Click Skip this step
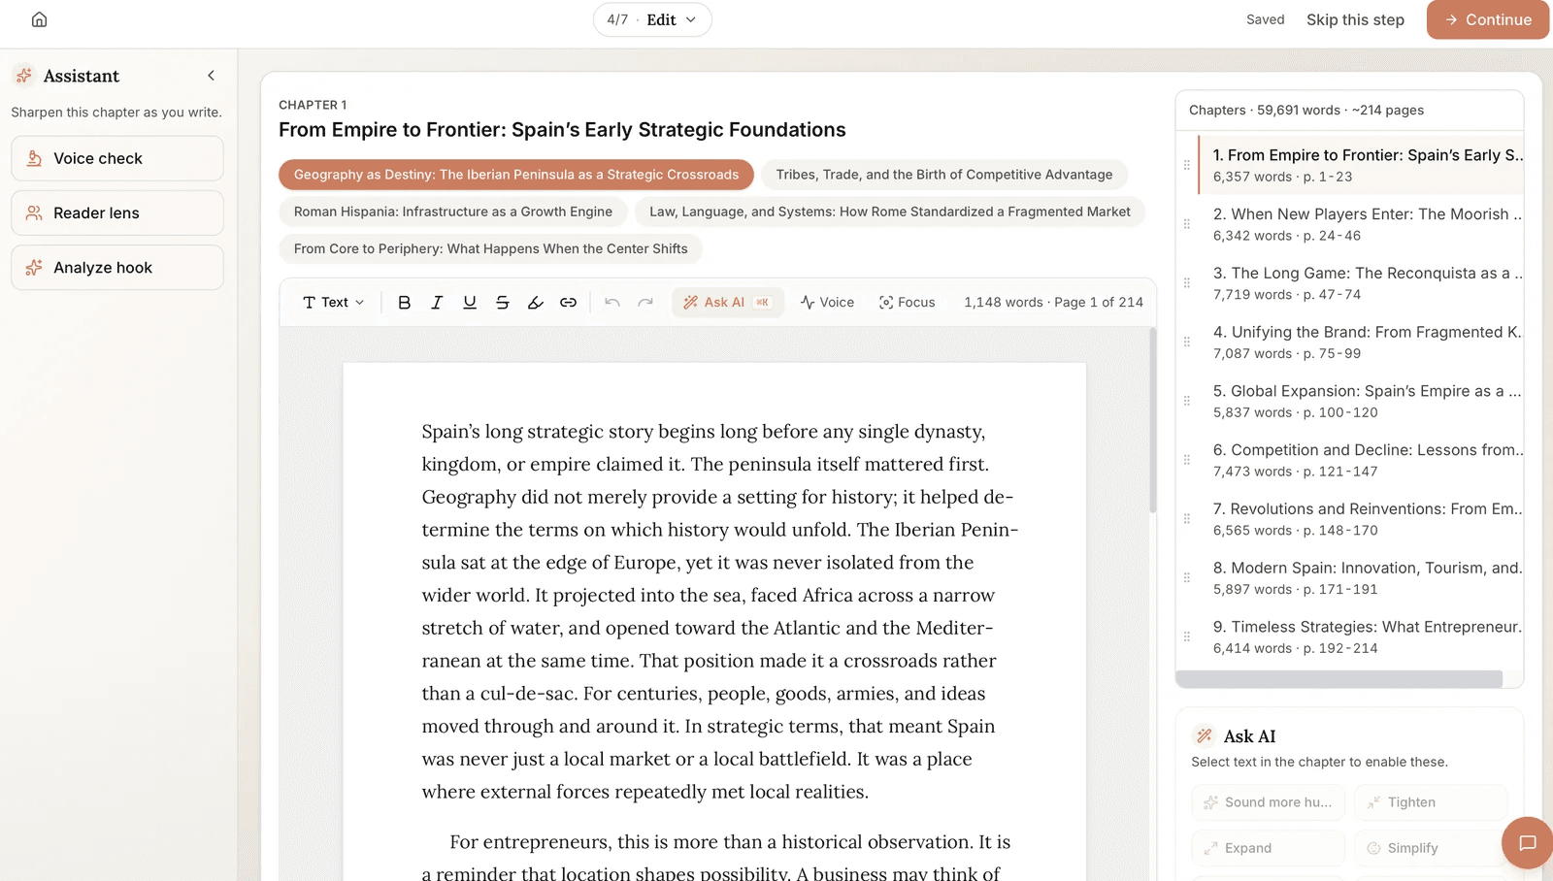Screen dimensions: 1553x881 click(1355, 19)
